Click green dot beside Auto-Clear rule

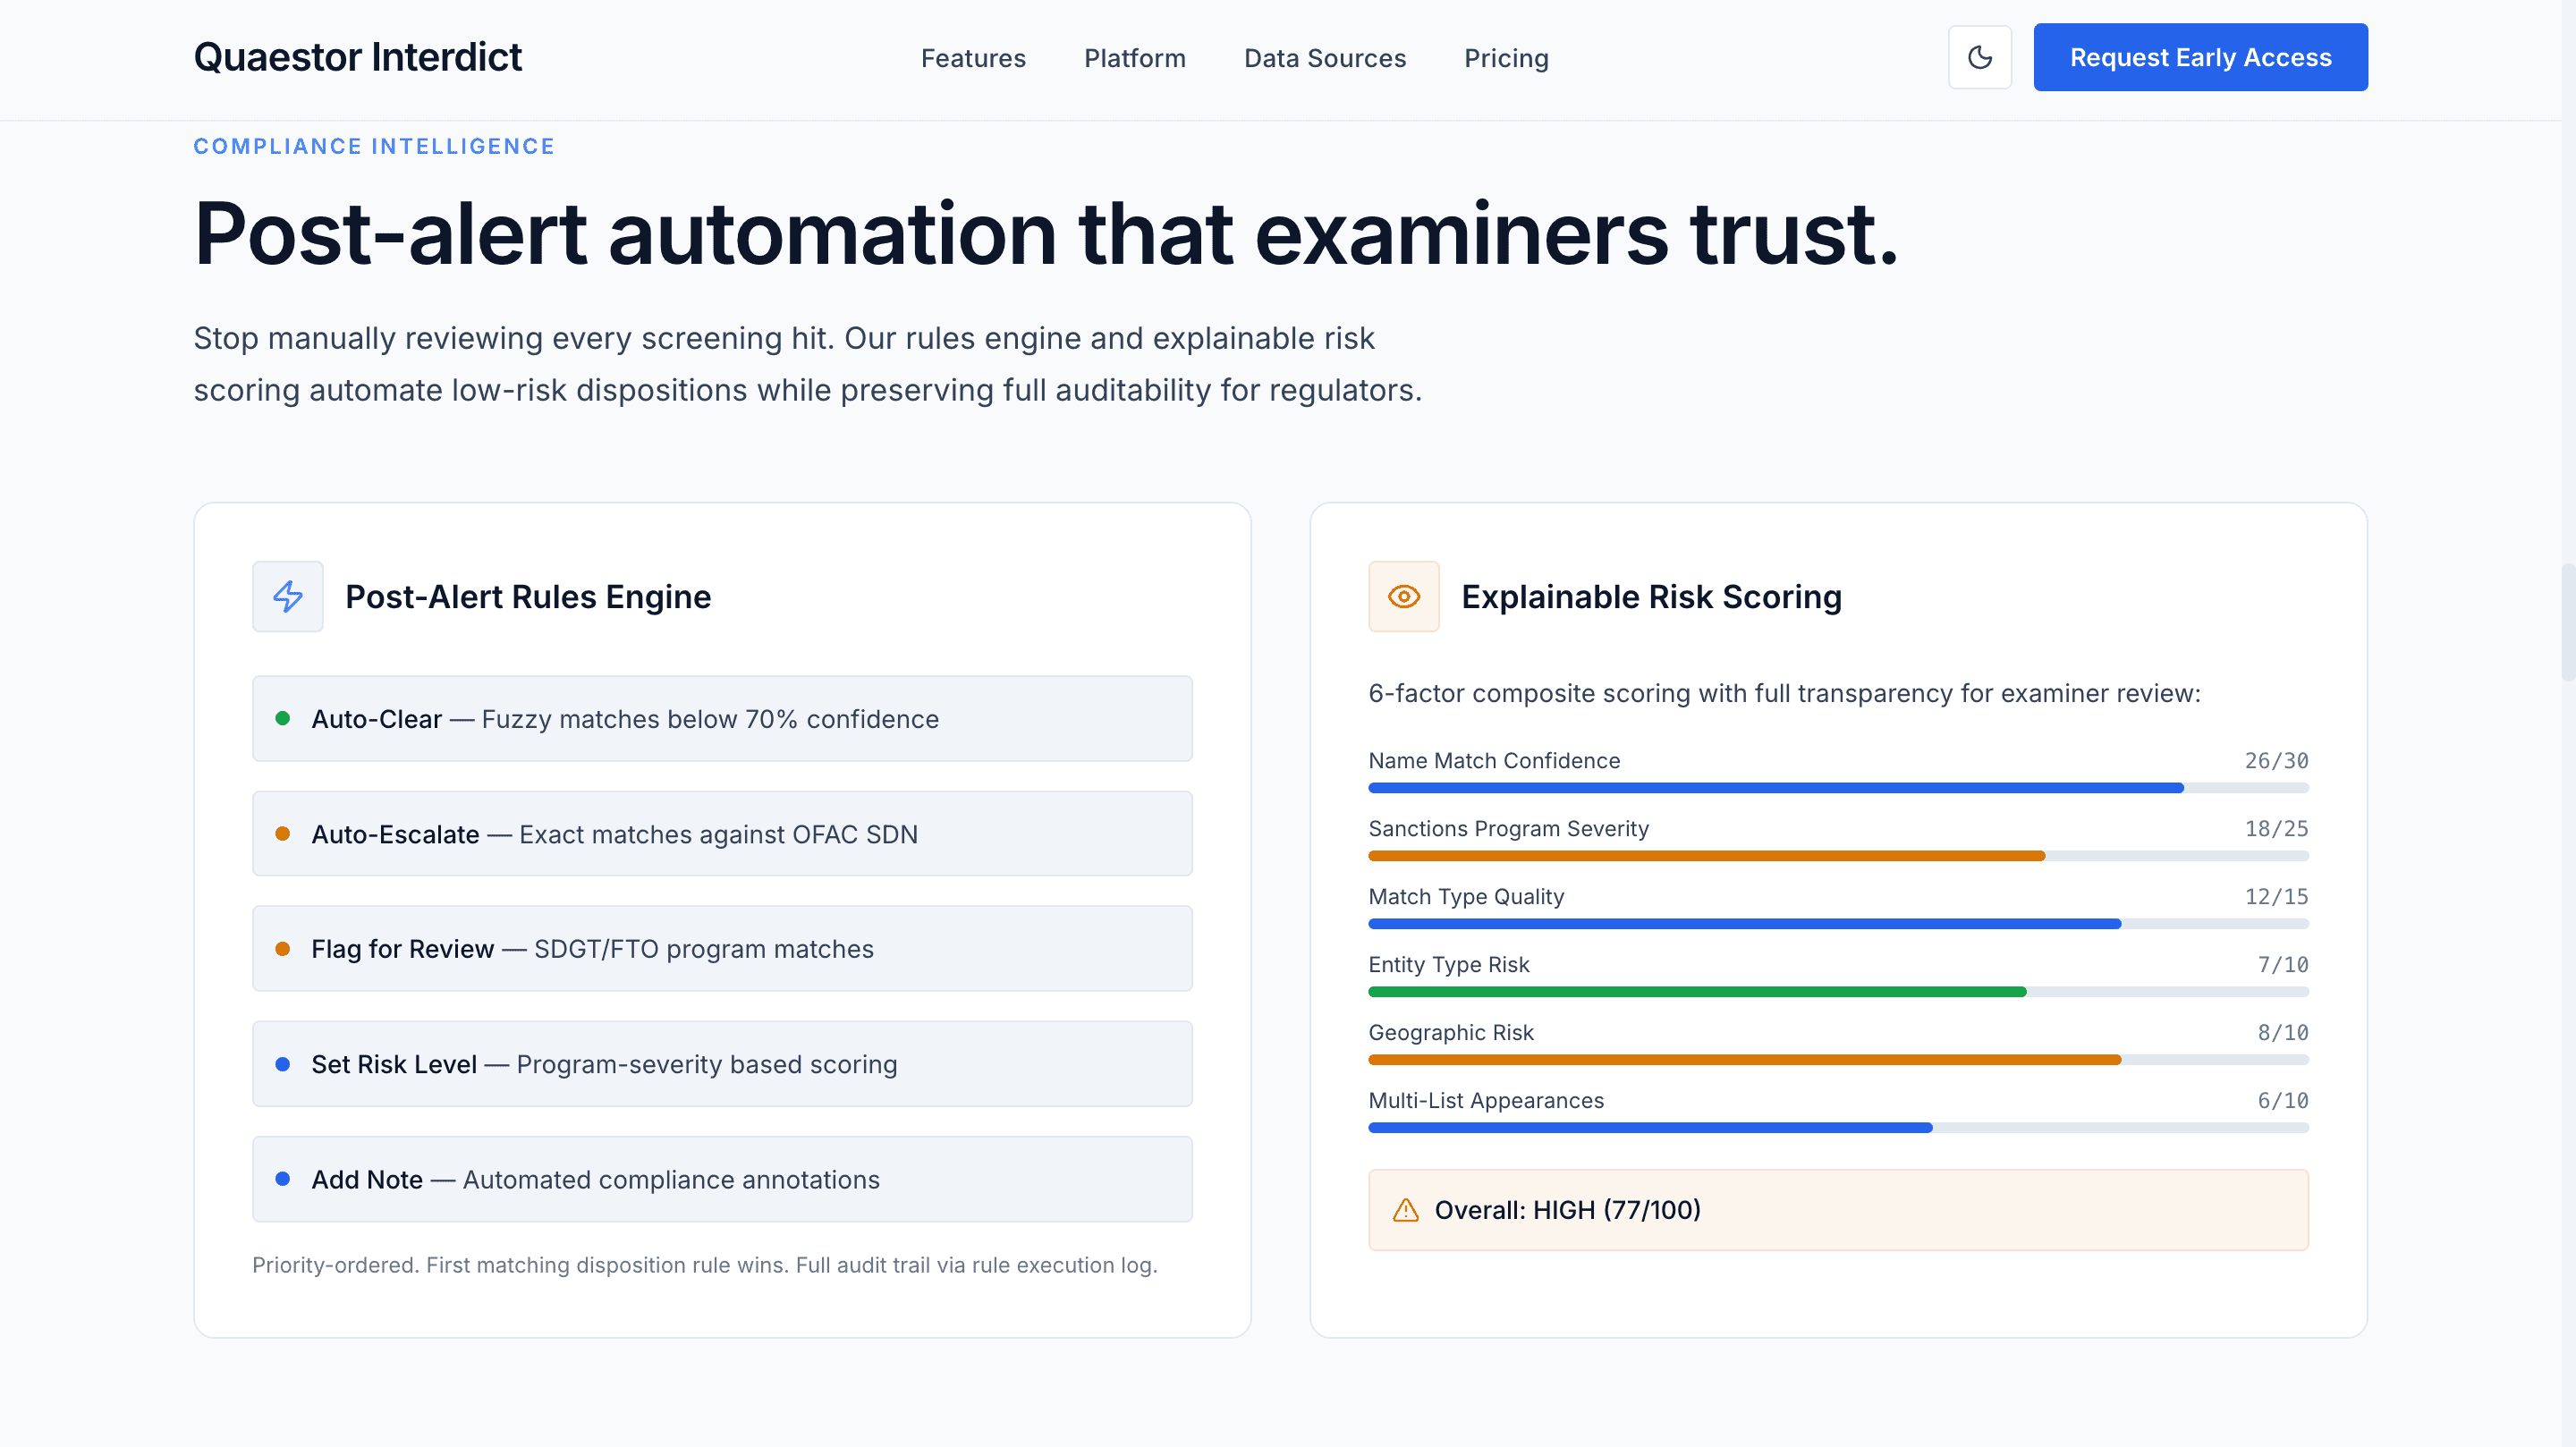pos(283,718)
